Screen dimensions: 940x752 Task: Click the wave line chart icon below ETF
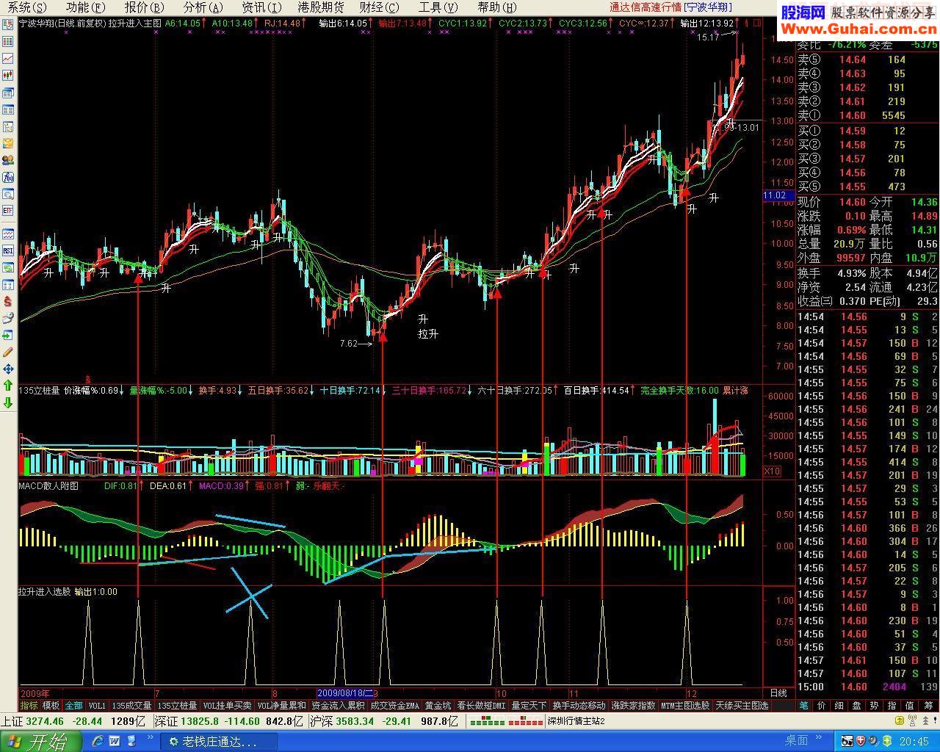[8, 234]
